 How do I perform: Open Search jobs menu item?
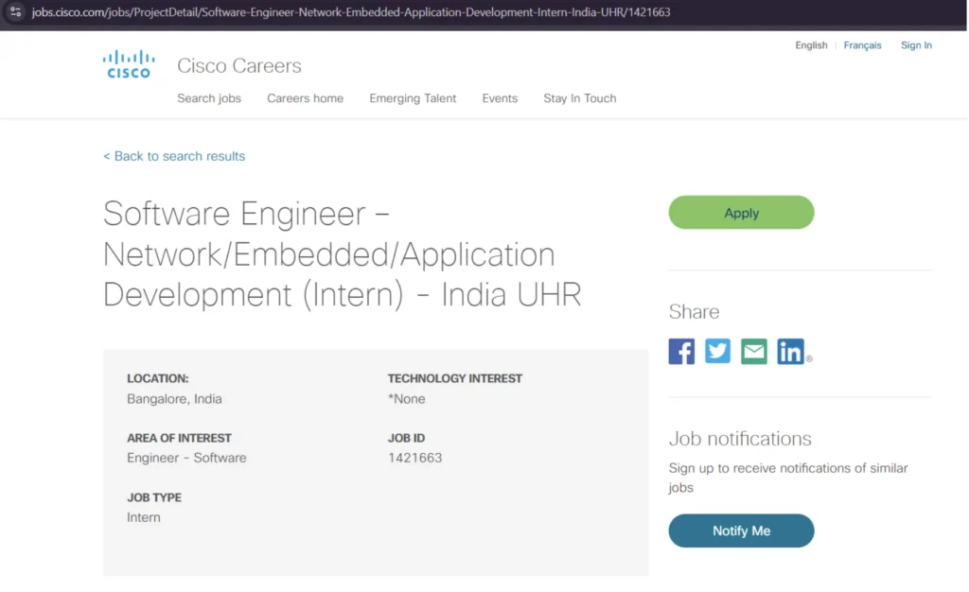[x=209, y=98]
